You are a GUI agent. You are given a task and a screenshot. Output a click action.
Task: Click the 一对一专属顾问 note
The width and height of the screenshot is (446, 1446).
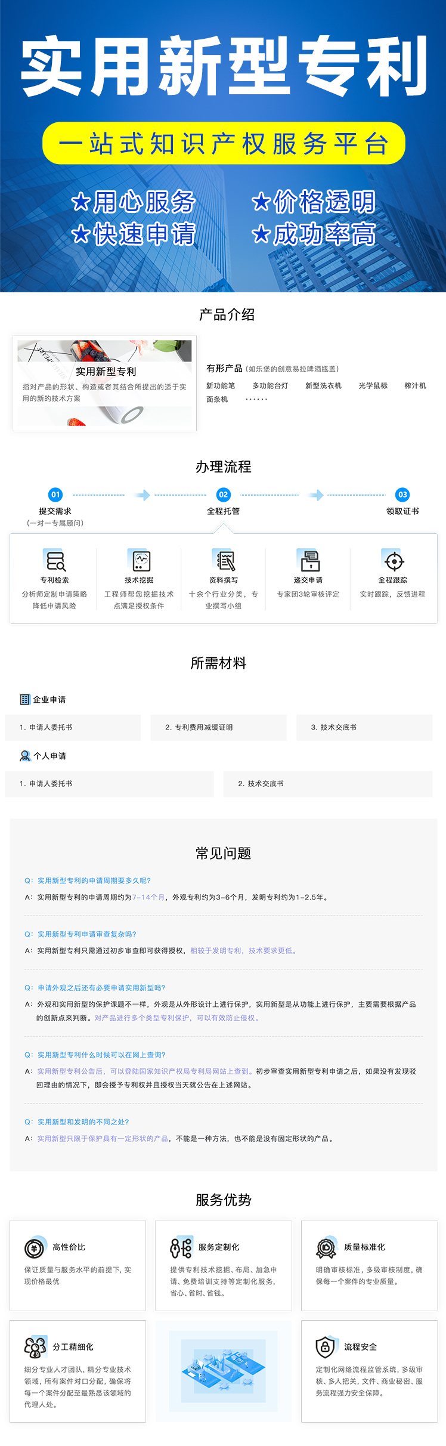click(55, 523)
